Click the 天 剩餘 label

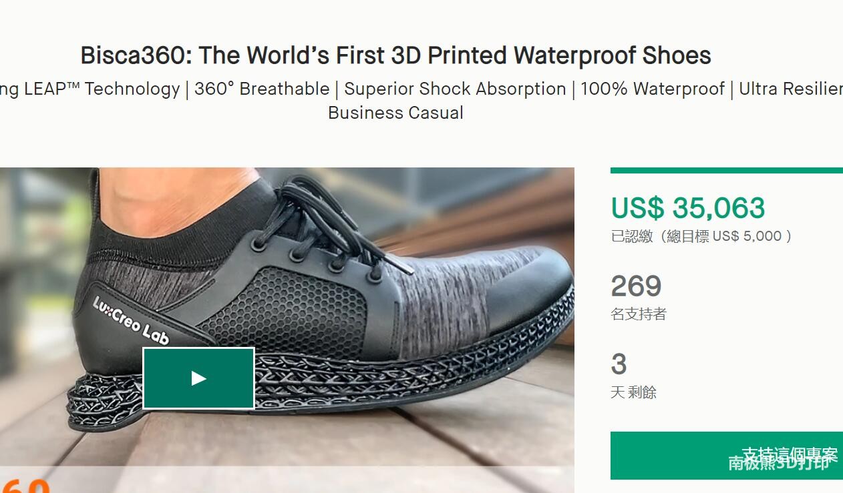click(633, 392)
